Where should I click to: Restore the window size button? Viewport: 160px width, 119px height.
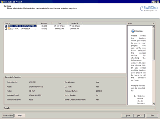pos(155,2)
